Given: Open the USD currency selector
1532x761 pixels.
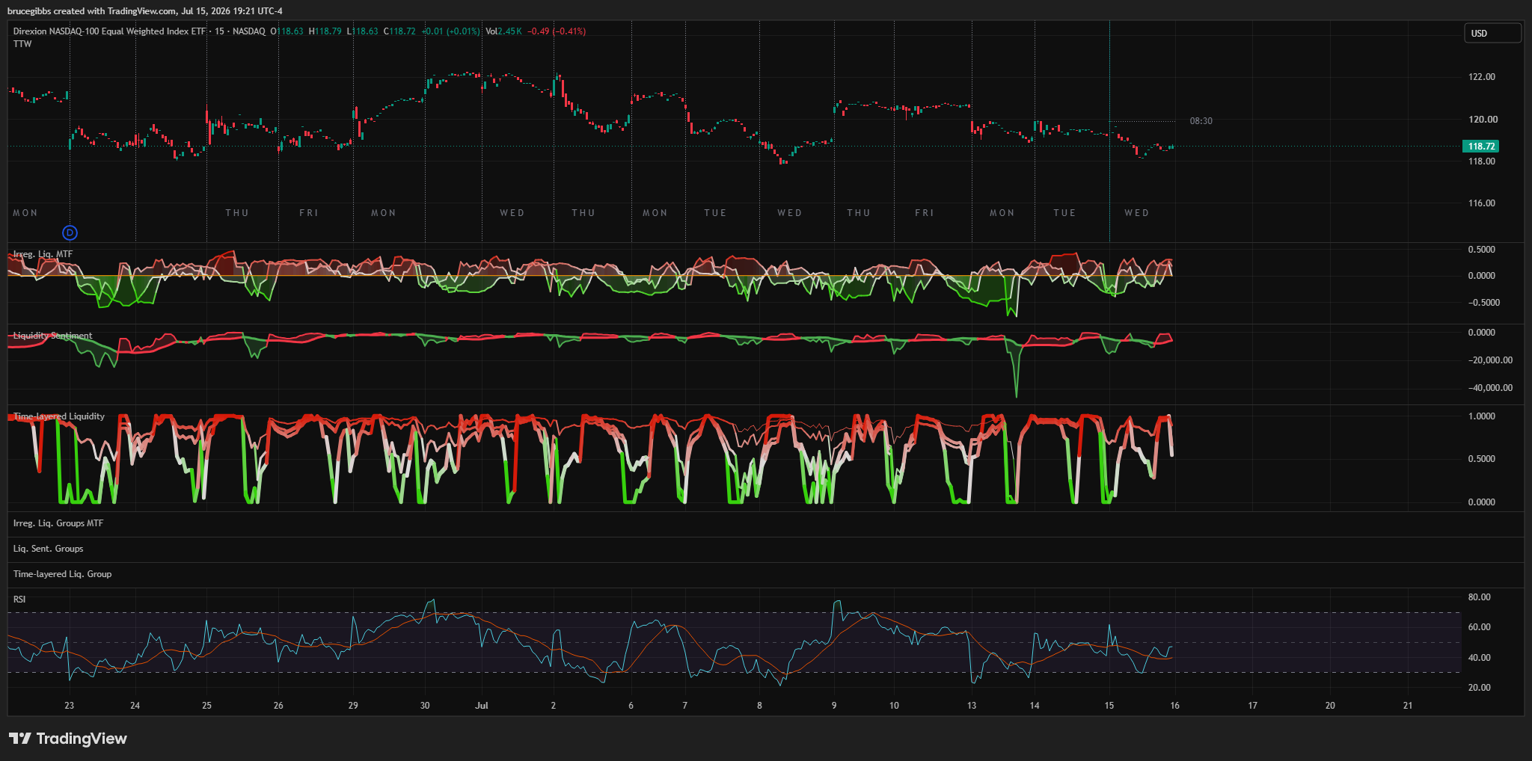Looking at the screenshot, I should tap(1492, 33).
